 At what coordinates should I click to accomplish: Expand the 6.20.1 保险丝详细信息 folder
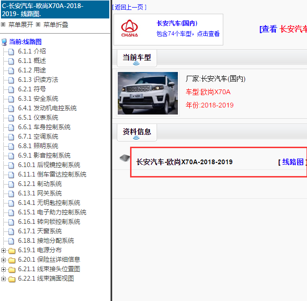(3, 260)
